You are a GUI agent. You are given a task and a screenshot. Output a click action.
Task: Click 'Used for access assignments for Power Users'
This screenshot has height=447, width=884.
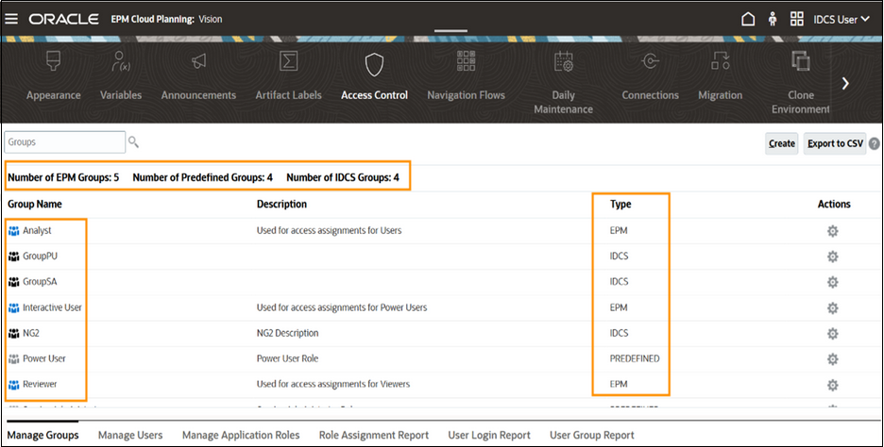[x=342, y=307]
